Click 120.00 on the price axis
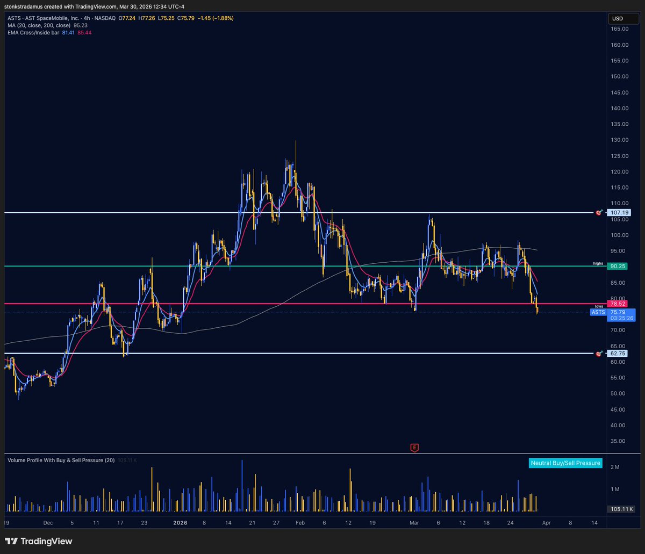Image resolution: width=645 pixels, height=554 pixels. click(x=620, y=171)
